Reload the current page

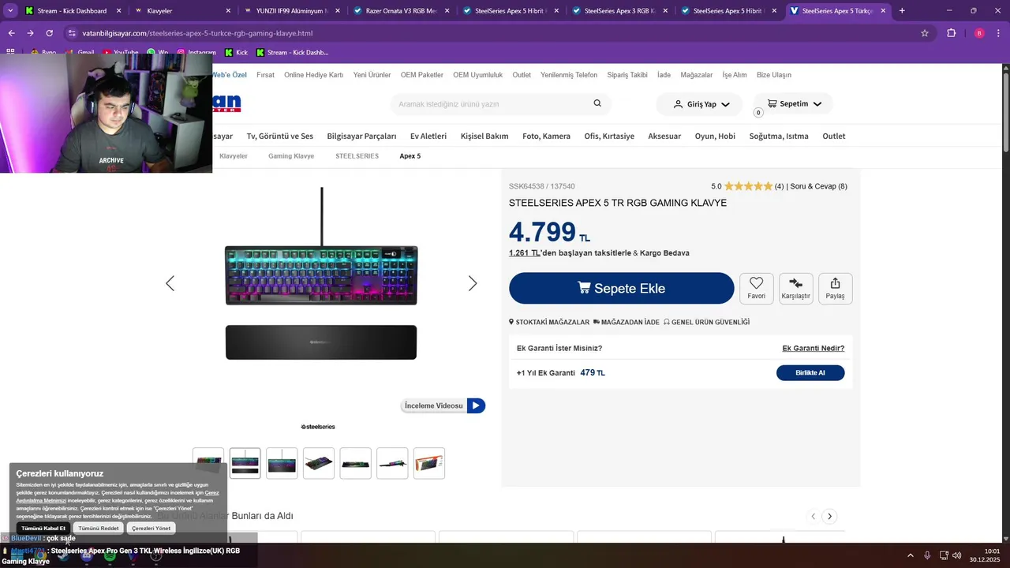[x=49, y=33]
